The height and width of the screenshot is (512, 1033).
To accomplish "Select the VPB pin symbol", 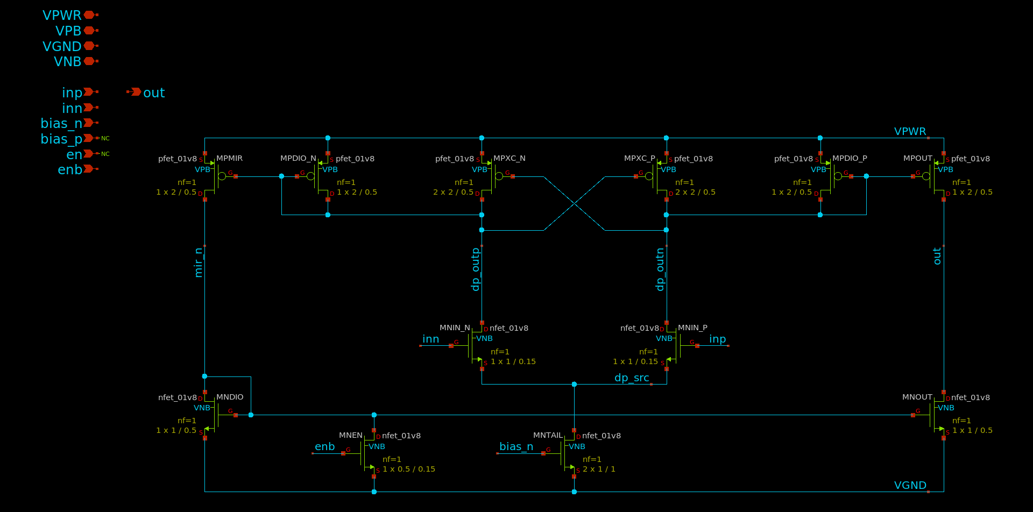I will coord(90,31).
